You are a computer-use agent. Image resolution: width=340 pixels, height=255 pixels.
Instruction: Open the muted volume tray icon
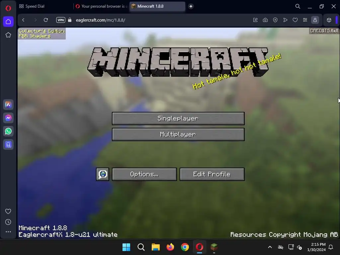click(x=299, y=247)
